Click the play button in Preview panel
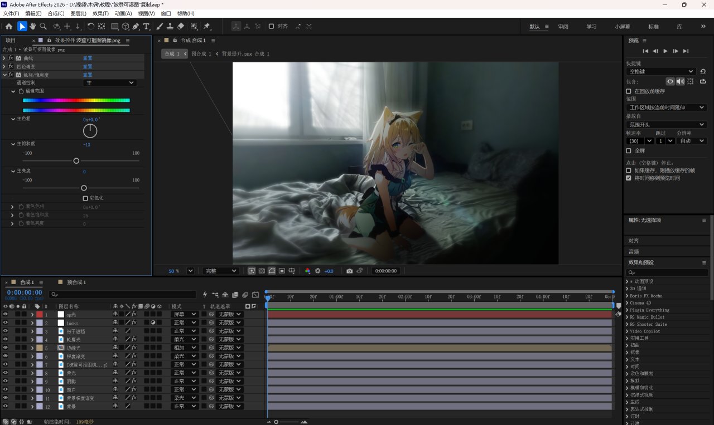The width and height of the screenshot is (714, 425). [665, 51]
